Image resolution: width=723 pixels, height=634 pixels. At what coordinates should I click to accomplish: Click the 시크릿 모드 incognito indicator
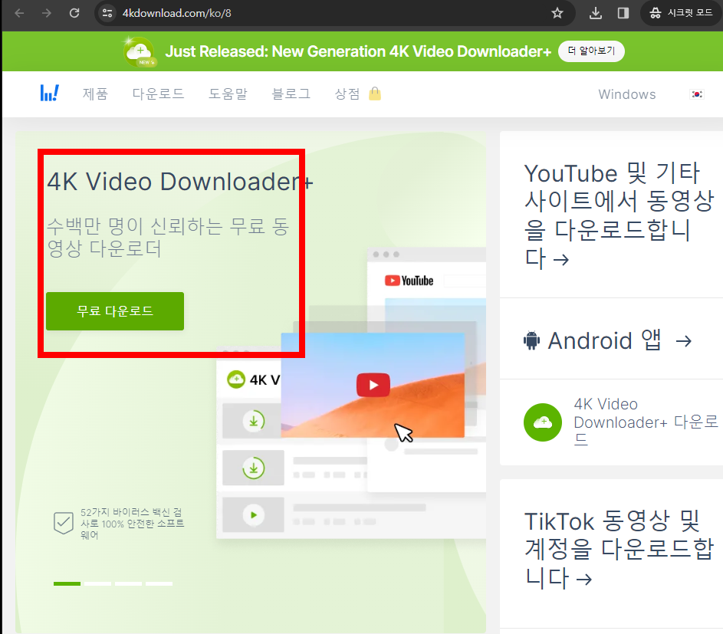tap(681, 13)
